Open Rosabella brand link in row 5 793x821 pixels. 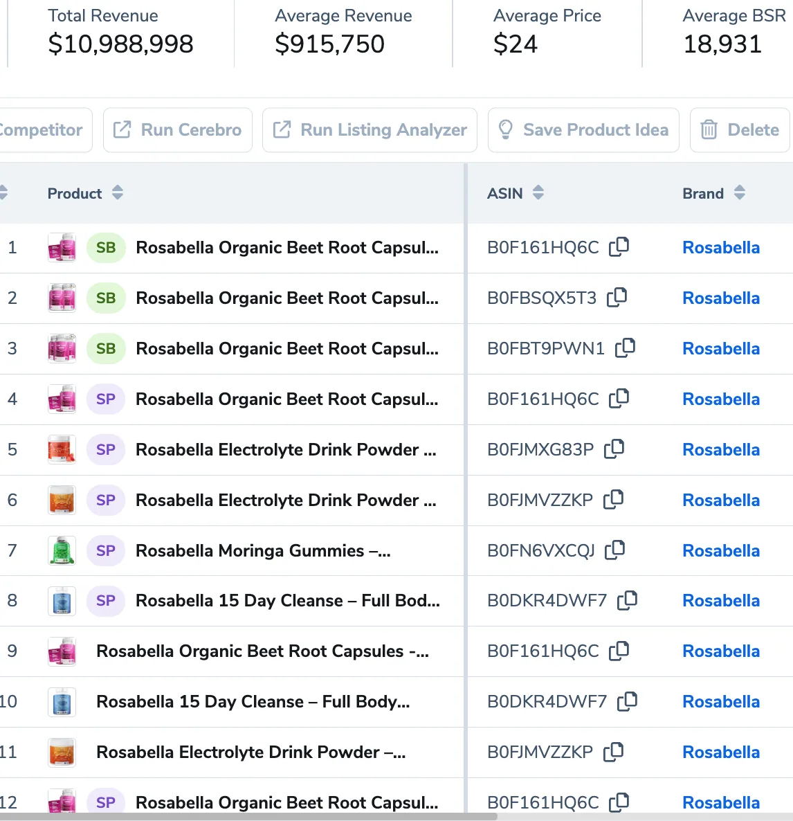(721, 449)
